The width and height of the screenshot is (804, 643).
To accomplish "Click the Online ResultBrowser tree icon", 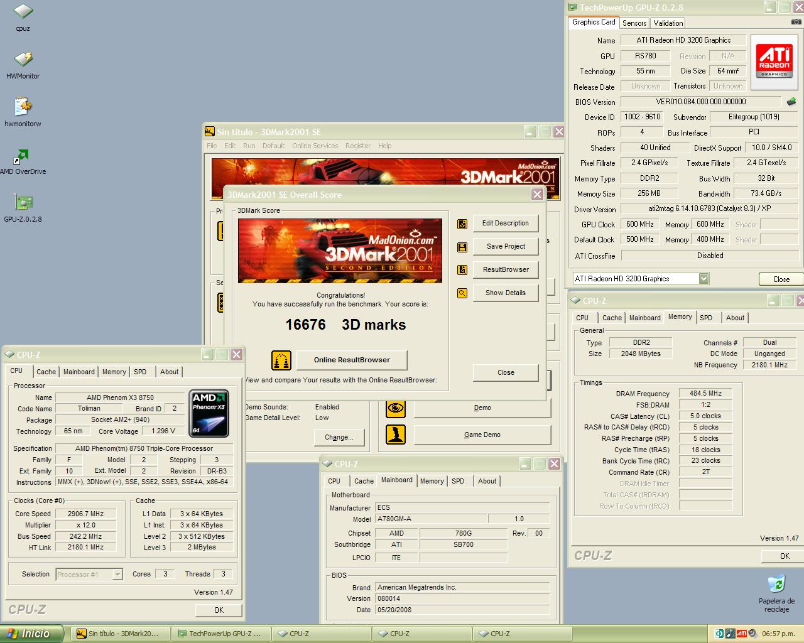I will [x=281, y=360].
